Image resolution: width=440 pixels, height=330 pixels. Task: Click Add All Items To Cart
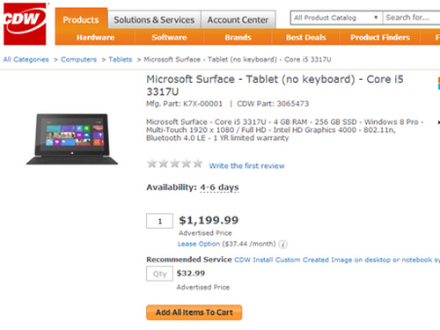194,312
